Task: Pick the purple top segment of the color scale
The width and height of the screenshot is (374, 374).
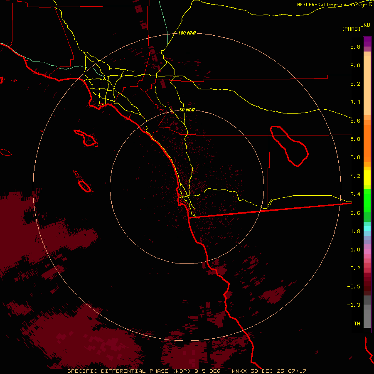Action: (367, 42)
